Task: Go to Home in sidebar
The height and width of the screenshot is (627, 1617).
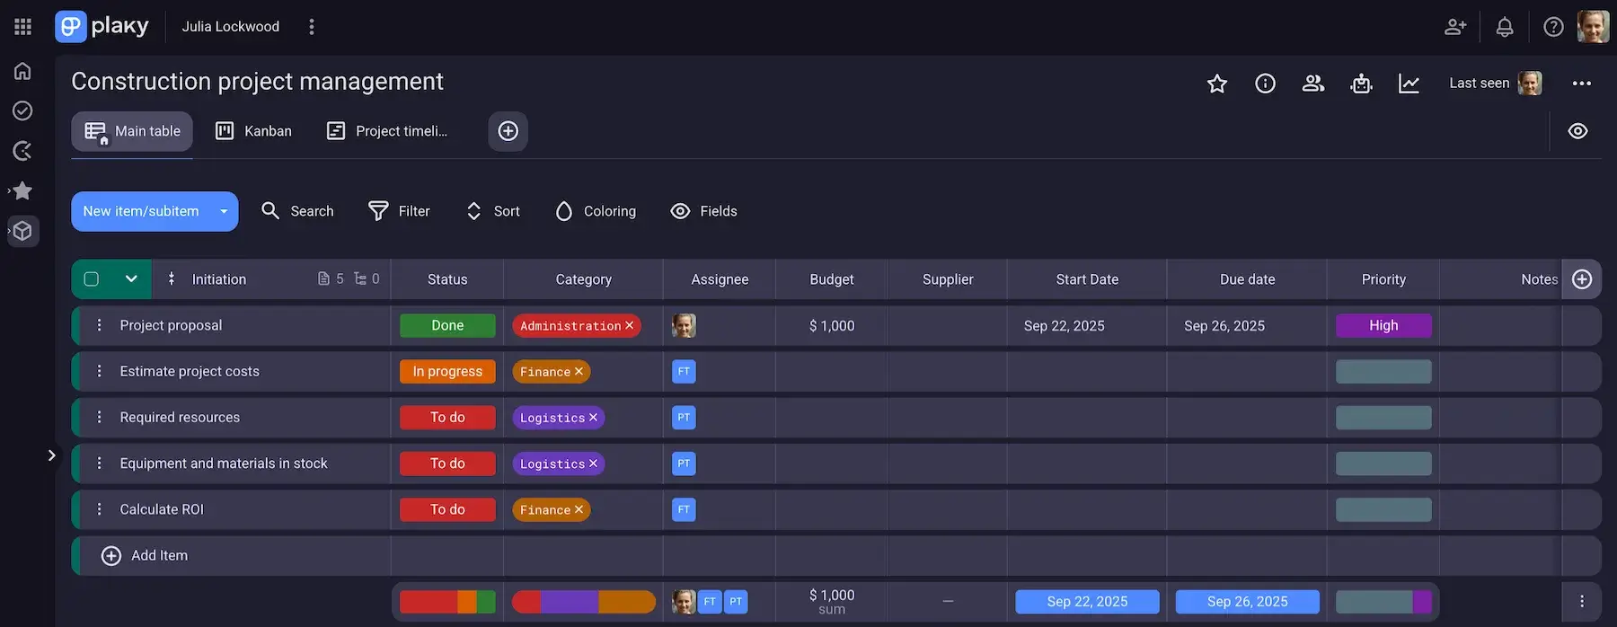Action: pos(22,71)
